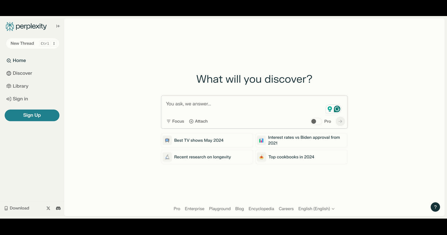Screen dimensions: 447x235
Task: Click the microscope icon beside longevity research
Action: (x=167, y=157)
